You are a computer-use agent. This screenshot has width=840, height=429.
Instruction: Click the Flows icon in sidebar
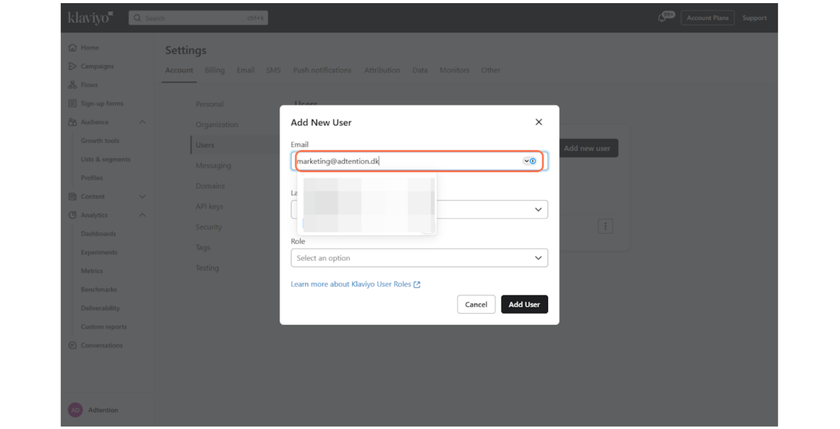[x=73, y=85]
